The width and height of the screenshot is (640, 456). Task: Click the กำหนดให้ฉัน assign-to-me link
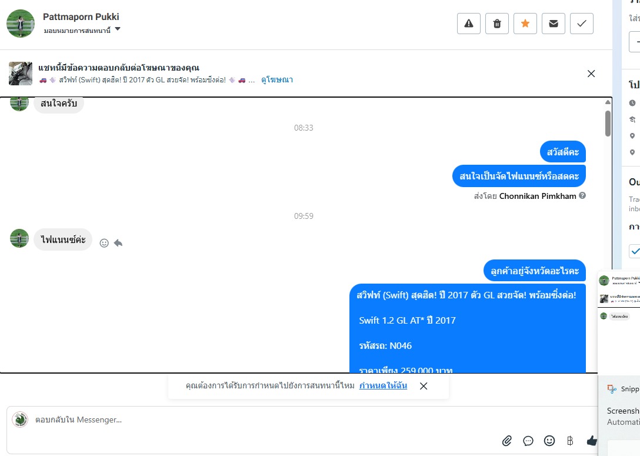[x=383, y=385]
